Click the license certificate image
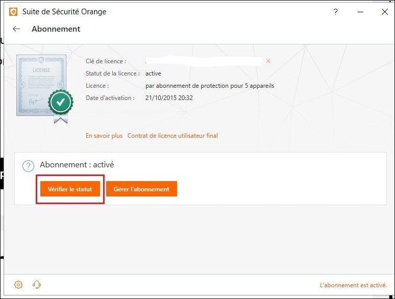 pyautogui.click(x=41, y=85)
